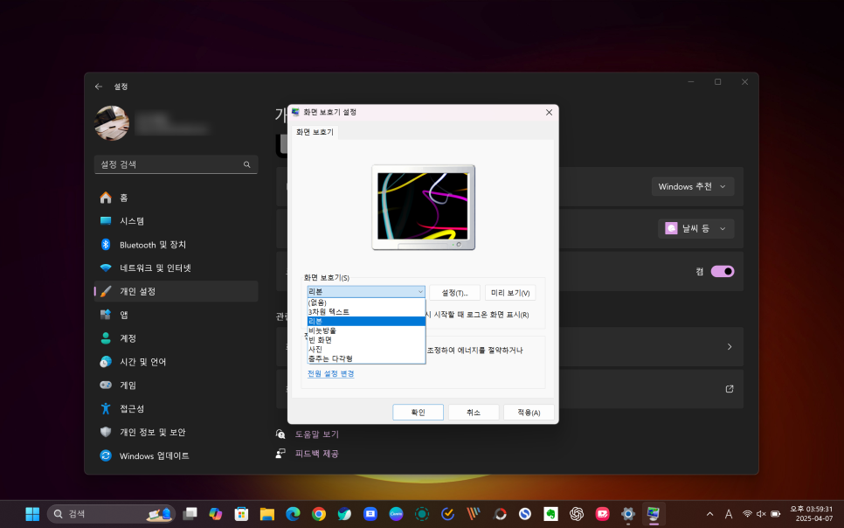Launch Microsoft Edge from taskbar
The width and height of the screenshot is (844, 528).
coord(293,514)
